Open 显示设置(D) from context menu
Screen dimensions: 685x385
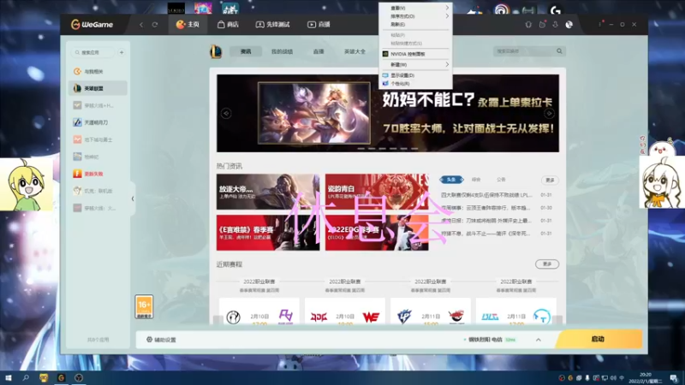(x=415, y=75)
